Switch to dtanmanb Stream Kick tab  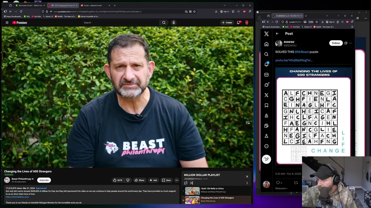point(30,5)
